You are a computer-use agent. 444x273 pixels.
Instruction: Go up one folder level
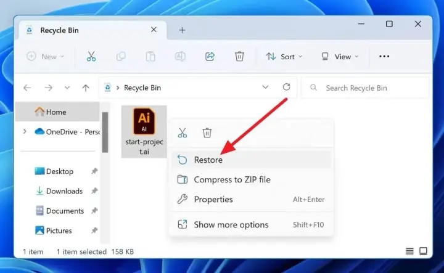86,88
